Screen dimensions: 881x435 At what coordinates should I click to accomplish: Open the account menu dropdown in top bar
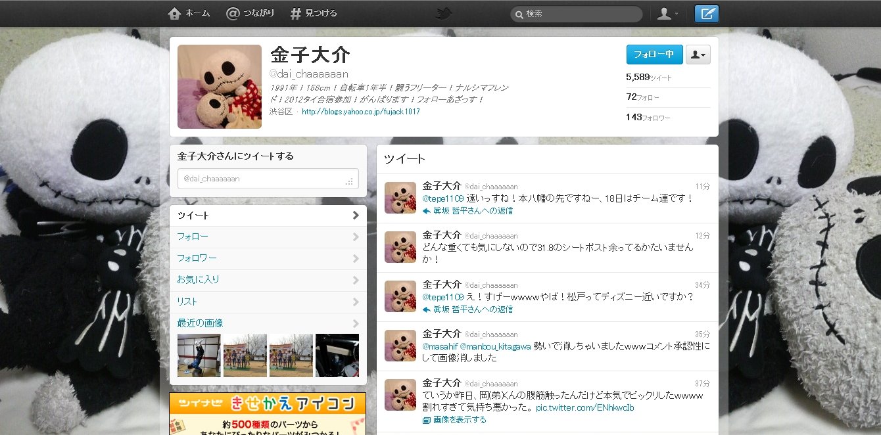[668, 14]
